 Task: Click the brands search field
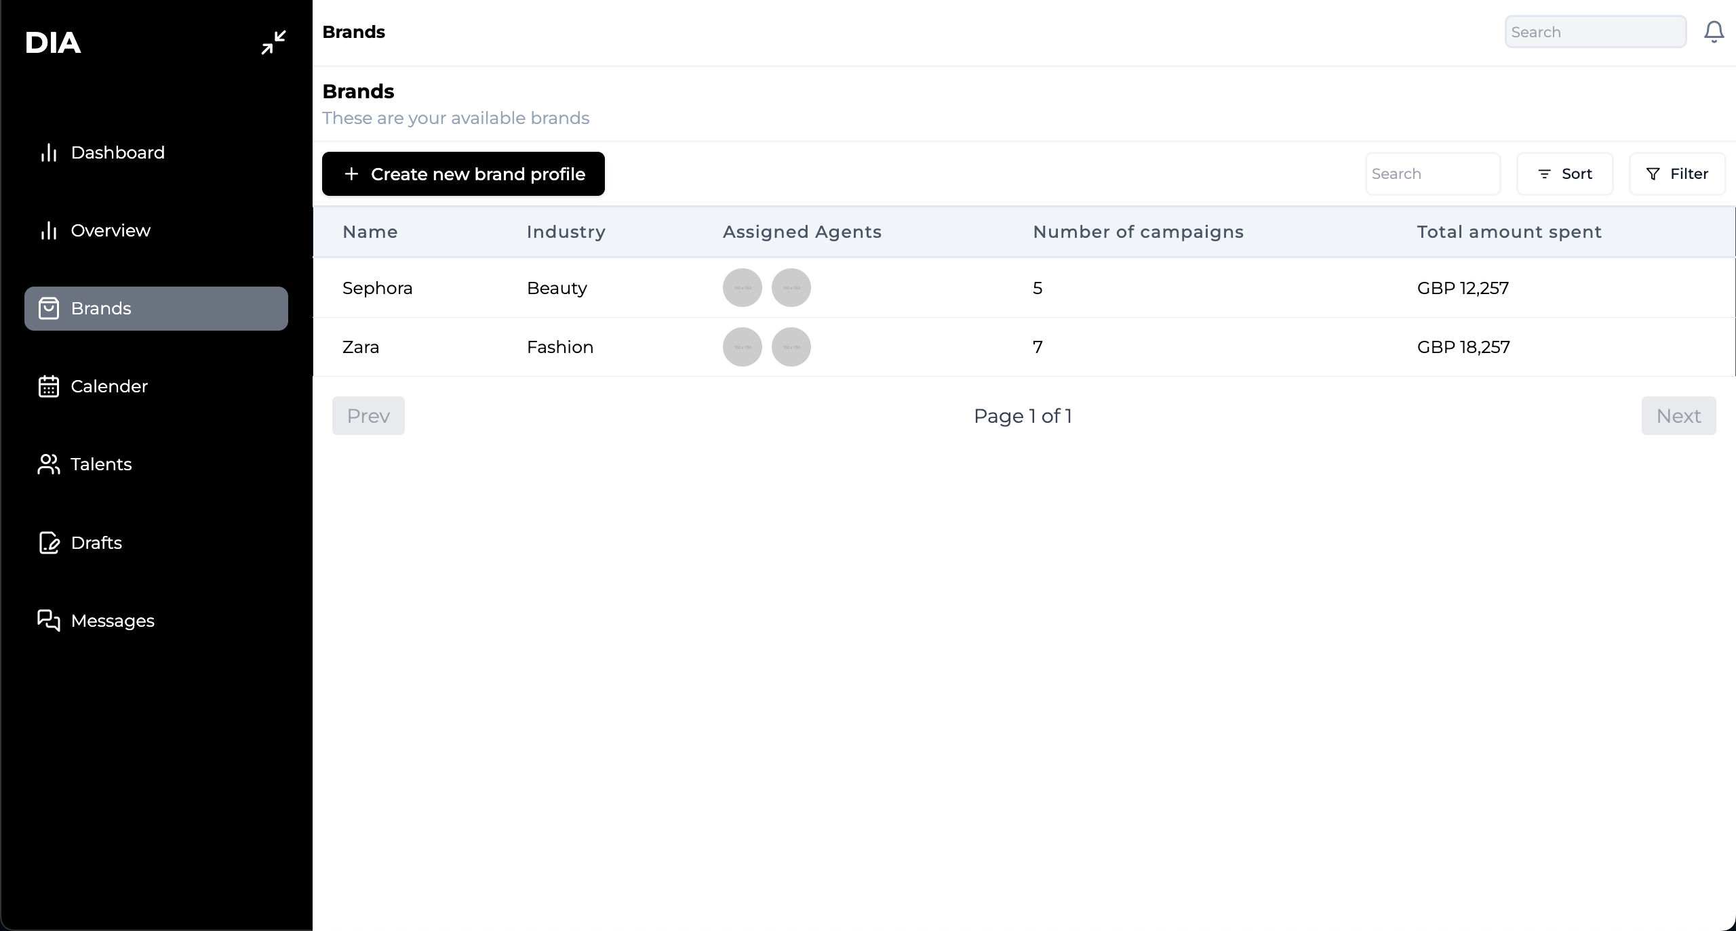pyautogui.click(x=1432, y=173)
